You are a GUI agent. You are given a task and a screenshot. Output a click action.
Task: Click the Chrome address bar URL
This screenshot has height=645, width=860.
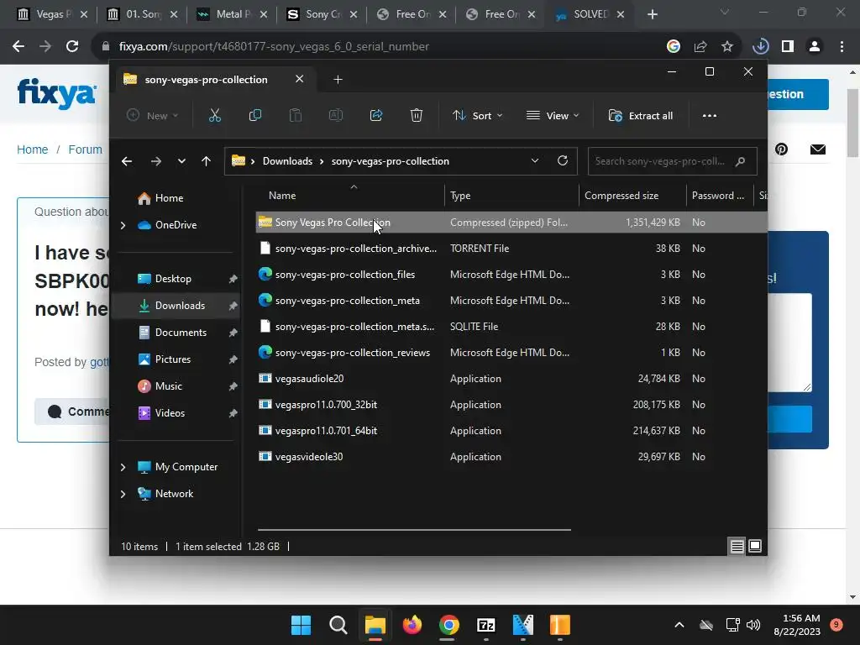pos(274,47)
